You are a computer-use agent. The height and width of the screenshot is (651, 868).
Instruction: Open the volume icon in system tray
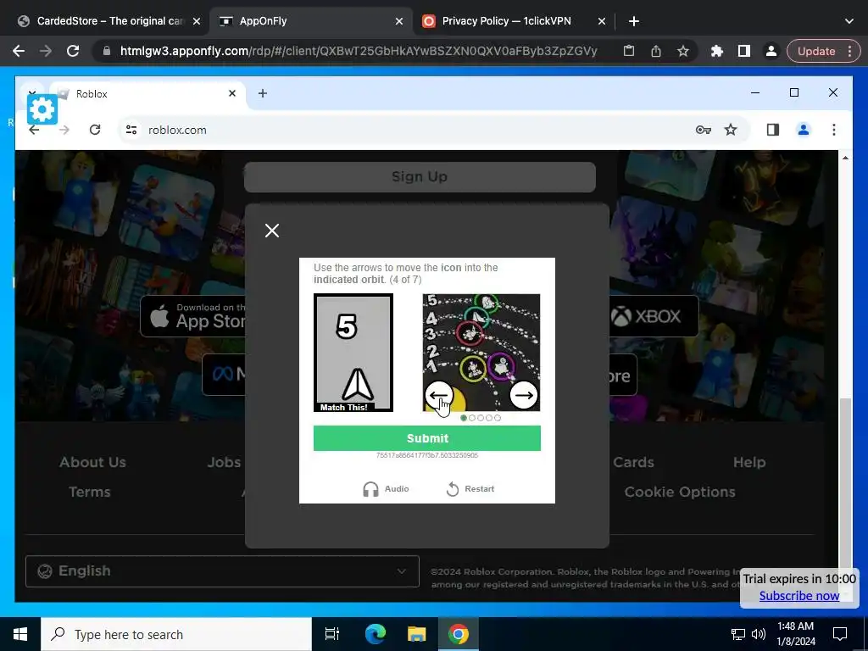click(x=759, y=634)
